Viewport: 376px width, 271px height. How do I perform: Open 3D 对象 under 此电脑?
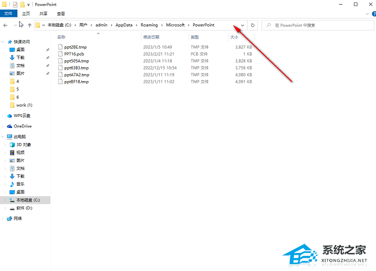point(24,145)
